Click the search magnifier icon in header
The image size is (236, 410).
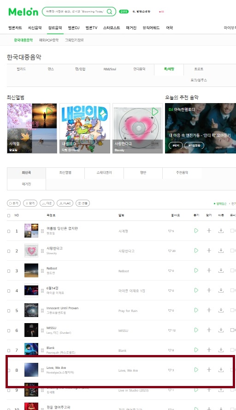coord(110,12)
